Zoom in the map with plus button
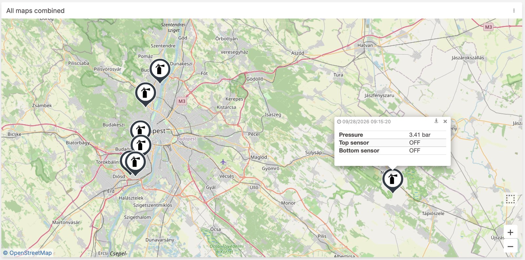 click(x=510, y=232)
